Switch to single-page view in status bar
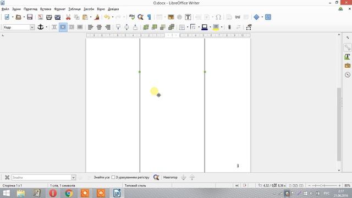This screenshot has height=198, width=352. pyautogui.click(x=290, y=186)
